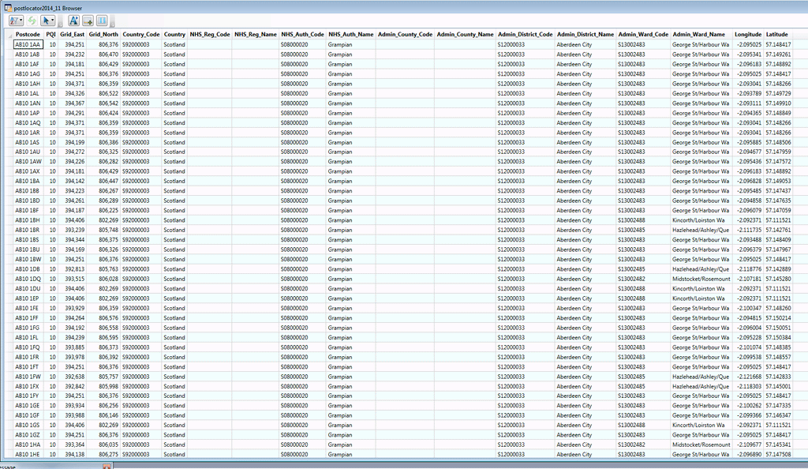
Task: Click the Admin_District_Name column header
Action: coord(585,35)
